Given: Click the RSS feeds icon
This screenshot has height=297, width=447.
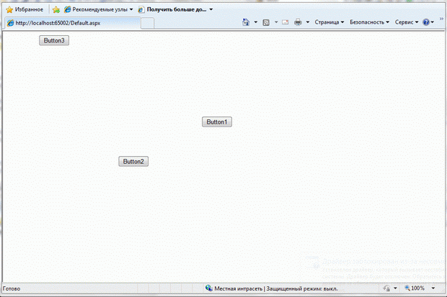Looking at the screenshot, I should point(266,22).
